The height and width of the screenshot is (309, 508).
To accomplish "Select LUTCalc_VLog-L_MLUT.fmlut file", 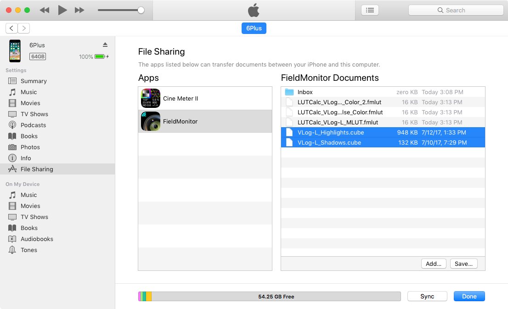I will [x=383, y=122].
